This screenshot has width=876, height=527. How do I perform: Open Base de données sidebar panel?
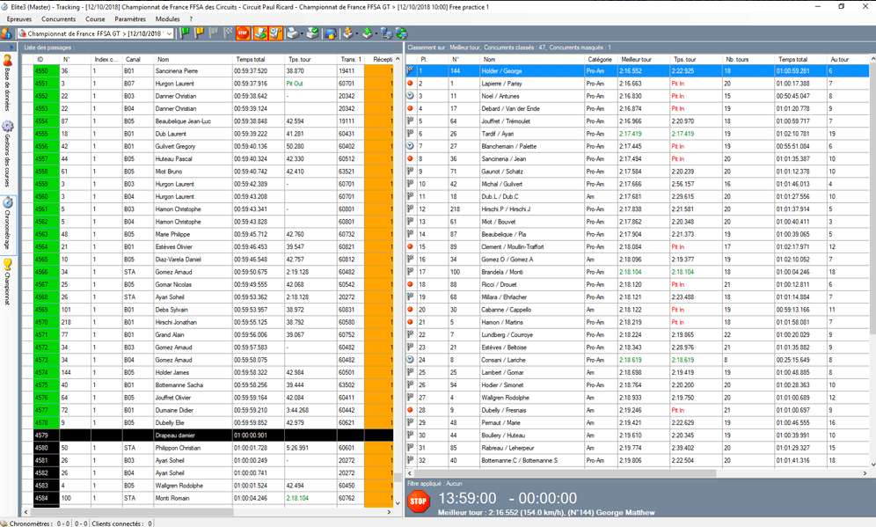pos(8,84)
